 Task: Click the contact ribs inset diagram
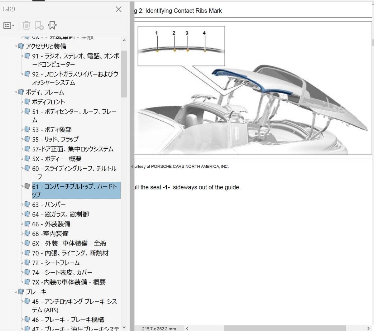point(181,46)
